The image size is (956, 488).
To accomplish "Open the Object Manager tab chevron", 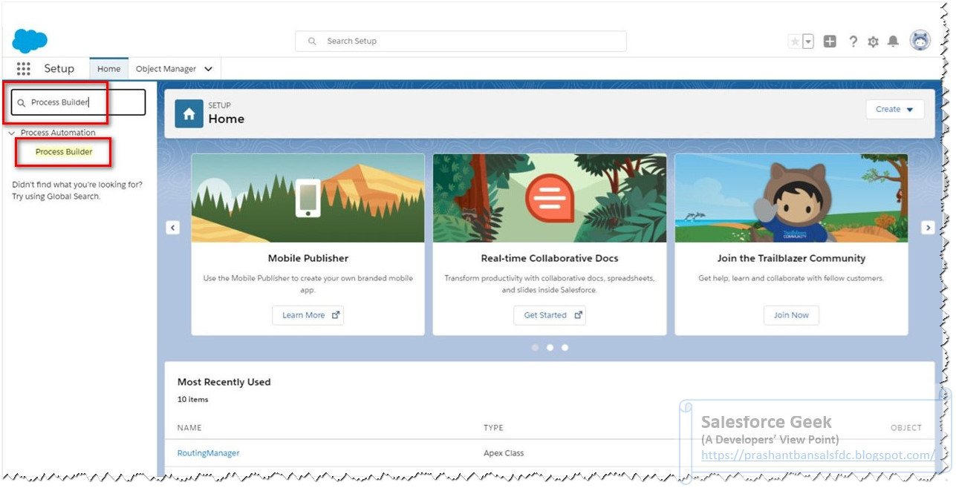I will [208, 69].
